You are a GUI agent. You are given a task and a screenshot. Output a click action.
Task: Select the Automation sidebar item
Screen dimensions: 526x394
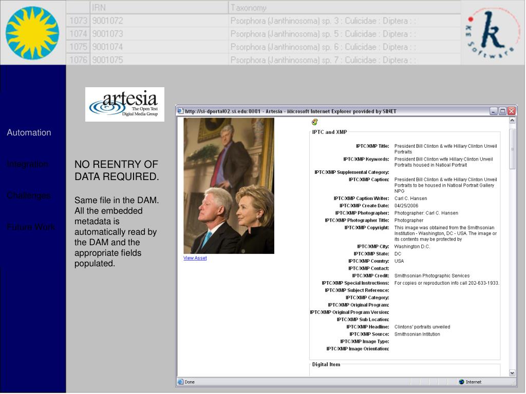coord(29,132)
